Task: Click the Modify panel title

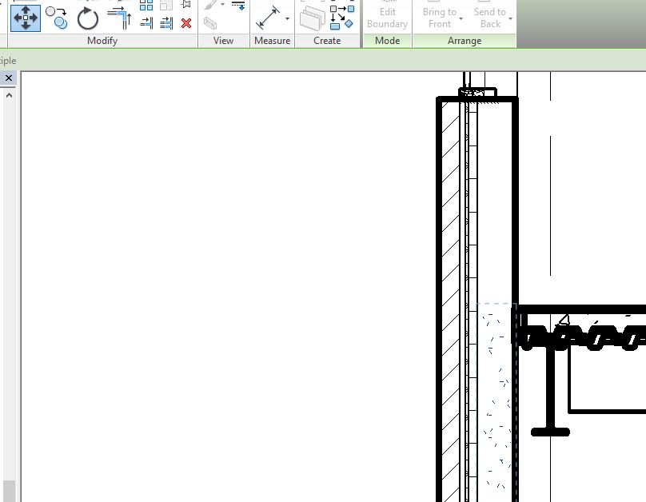Action: 102,40
